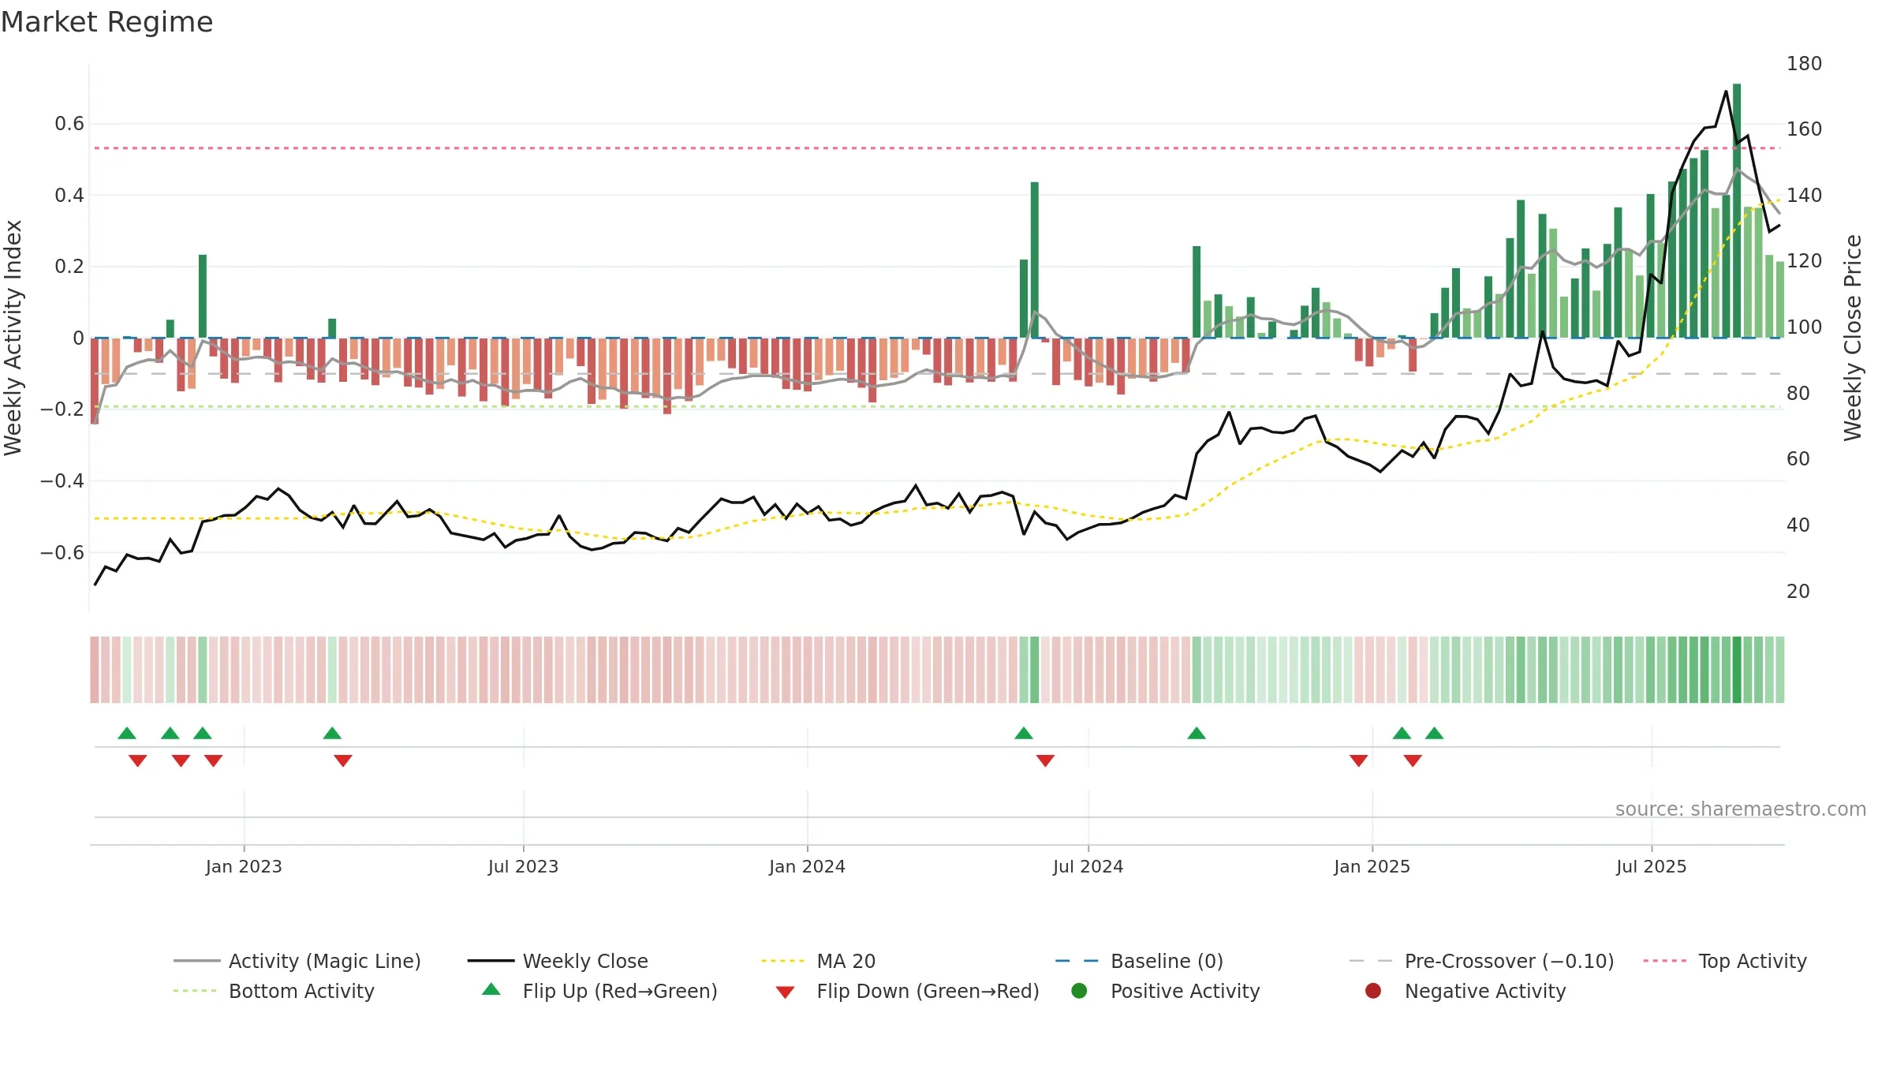
Task: Click the Top Activity legend entry
Action: click(x=1725, y=961)
